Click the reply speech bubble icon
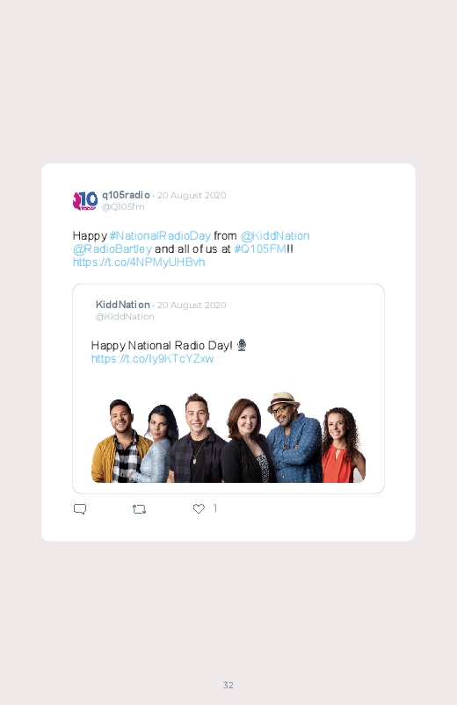457x705 pixels. 80,509
